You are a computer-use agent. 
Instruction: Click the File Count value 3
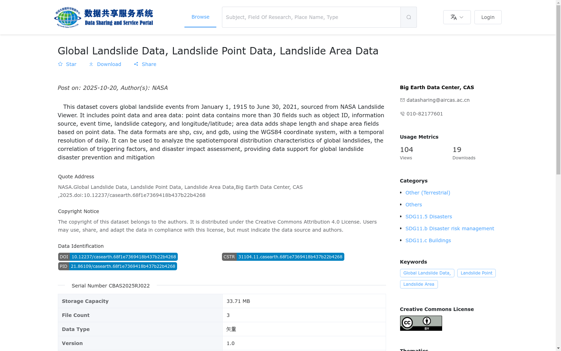pos(228,315)
